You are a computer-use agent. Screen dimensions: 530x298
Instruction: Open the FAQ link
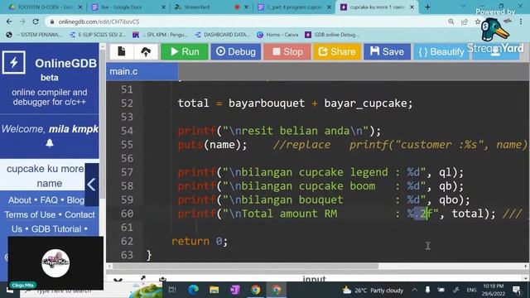pyautogui.click(x=49, y=200)
